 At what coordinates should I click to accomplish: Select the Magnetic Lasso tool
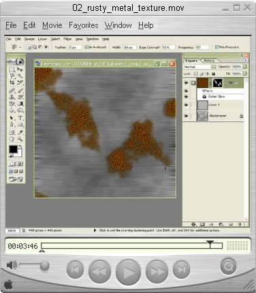[12, 76]
